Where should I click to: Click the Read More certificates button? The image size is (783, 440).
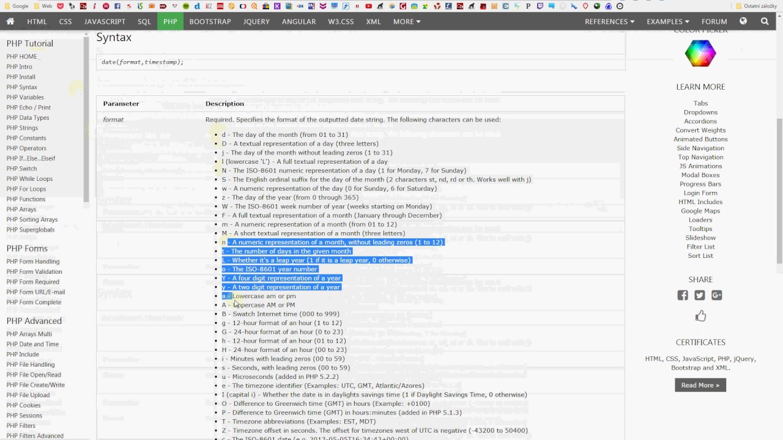click(x=700, y=385)
